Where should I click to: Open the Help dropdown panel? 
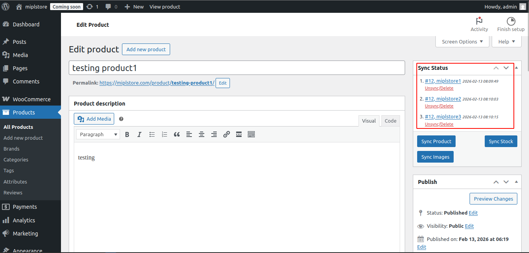(506, 42)
